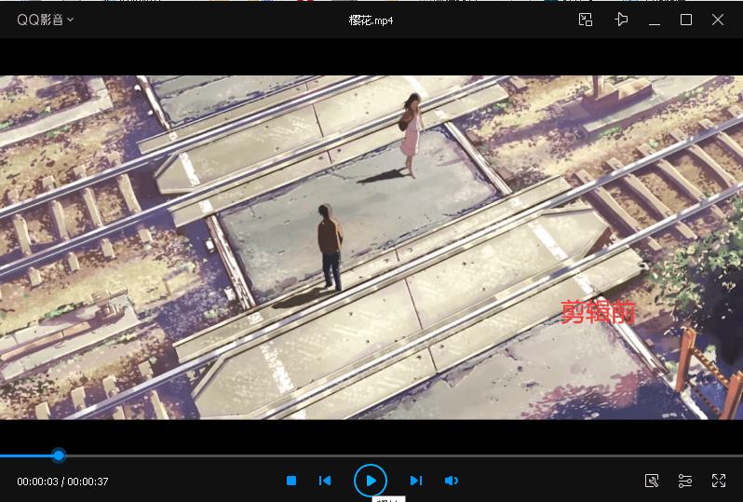Open the playback settings sliders icon

pyautogui.click(x=685, y=481)
